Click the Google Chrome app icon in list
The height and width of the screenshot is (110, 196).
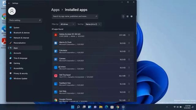56,100
